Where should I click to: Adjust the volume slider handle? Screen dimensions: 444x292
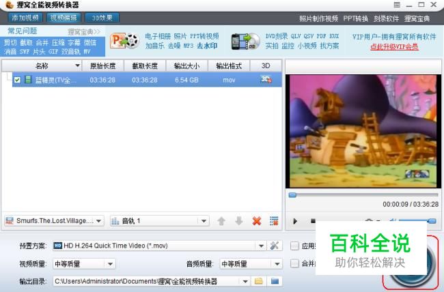pyautogui.click(x=432, y=221)
